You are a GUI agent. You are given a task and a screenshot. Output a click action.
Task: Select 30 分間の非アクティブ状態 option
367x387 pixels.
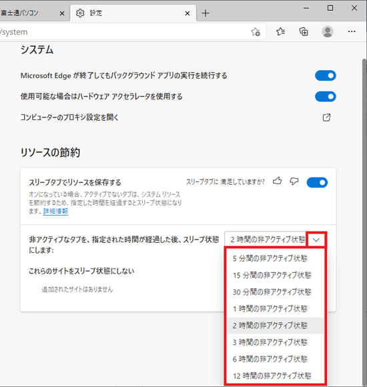click(x=276, y=292)
